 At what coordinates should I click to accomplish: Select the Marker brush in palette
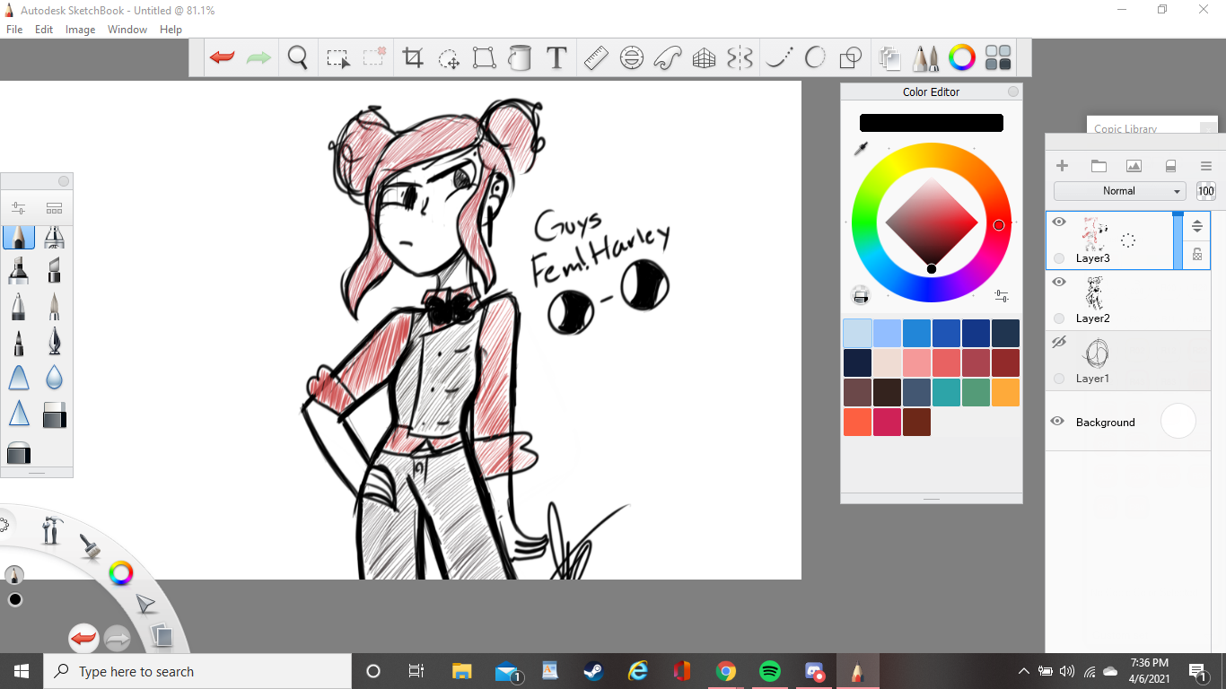point(19,269)
